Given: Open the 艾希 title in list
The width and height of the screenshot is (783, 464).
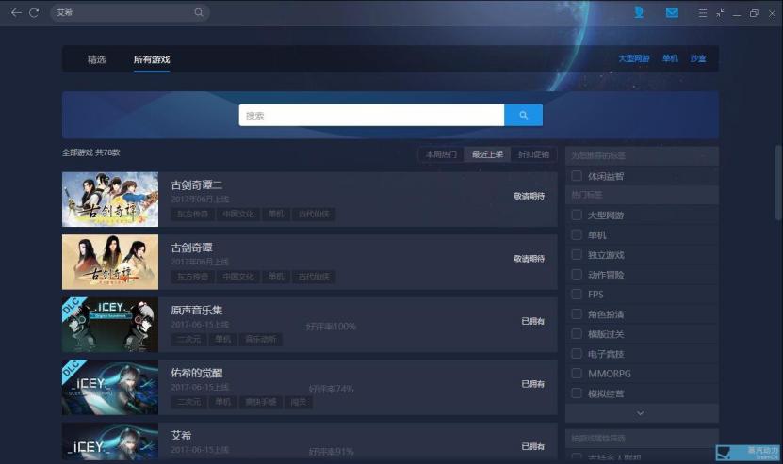Looking at the screenshot, I should click(x=181, y=436).
